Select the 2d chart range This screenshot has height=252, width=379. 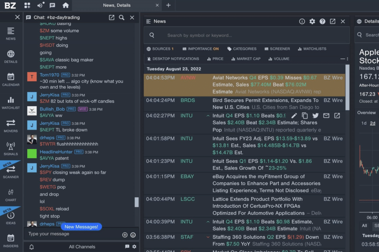[373, 123]
